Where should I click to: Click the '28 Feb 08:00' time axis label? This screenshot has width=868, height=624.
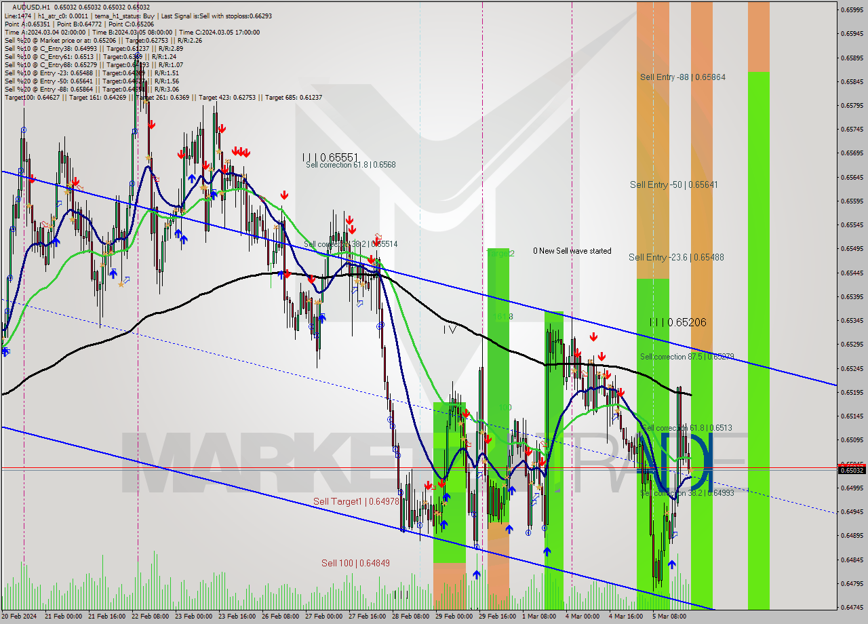410,617
